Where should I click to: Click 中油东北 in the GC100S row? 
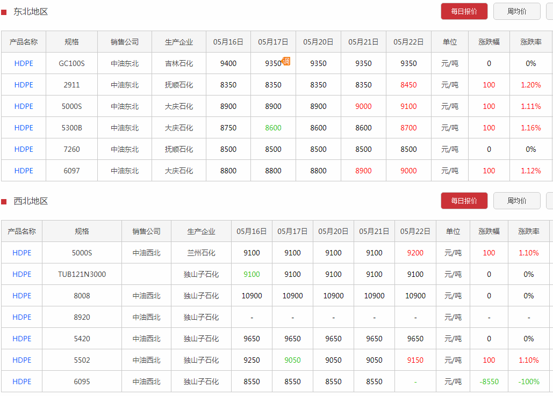click(125, 63)
